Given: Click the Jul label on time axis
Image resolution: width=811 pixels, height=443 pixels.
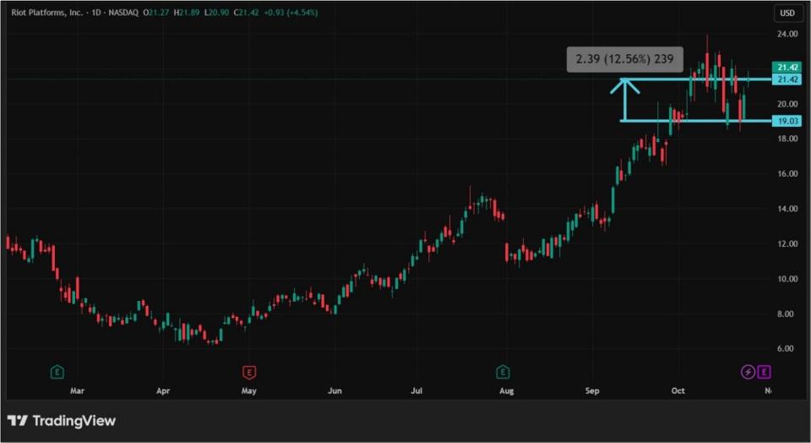Looking at the screenshot, I should pos(416,391).
